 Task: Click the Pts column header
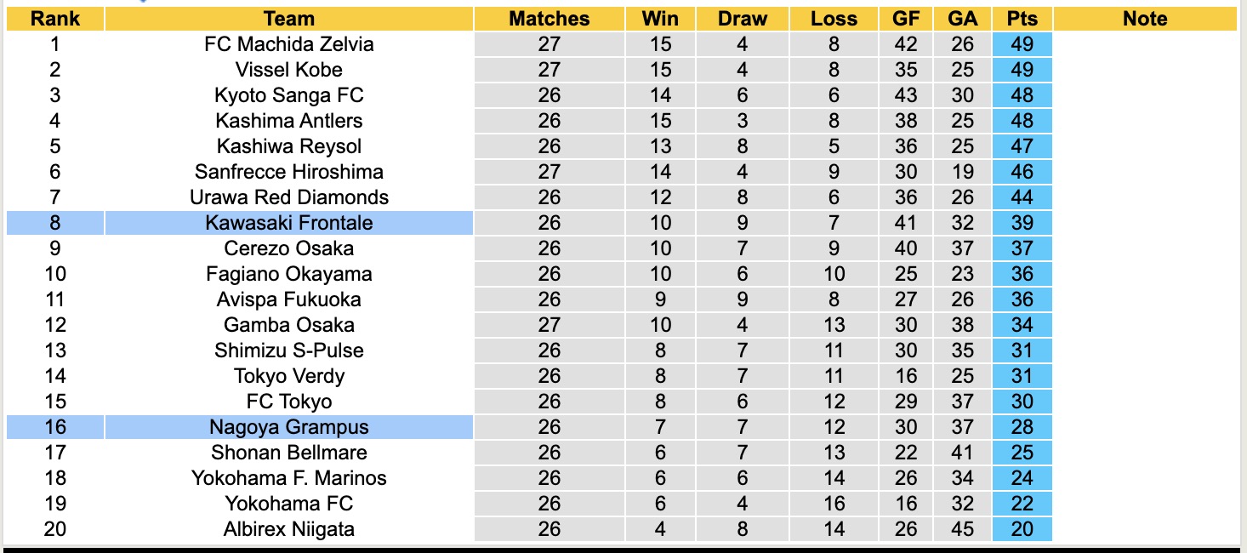(1022, 19)
